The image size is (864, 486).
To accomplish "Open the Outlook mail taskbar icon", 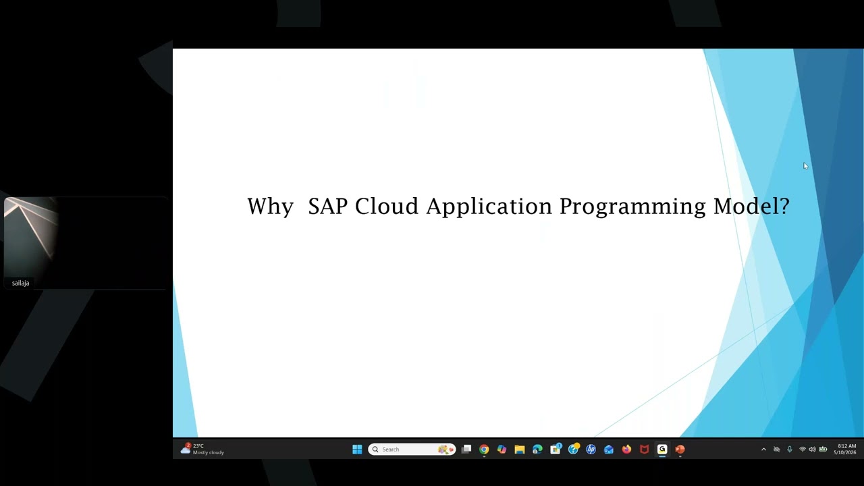I will (x=609, y=450).
